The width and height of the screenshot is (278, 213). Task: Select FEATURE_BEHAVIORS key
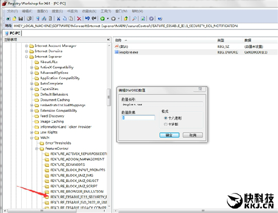pyautogui.click(x=67, y=165)
